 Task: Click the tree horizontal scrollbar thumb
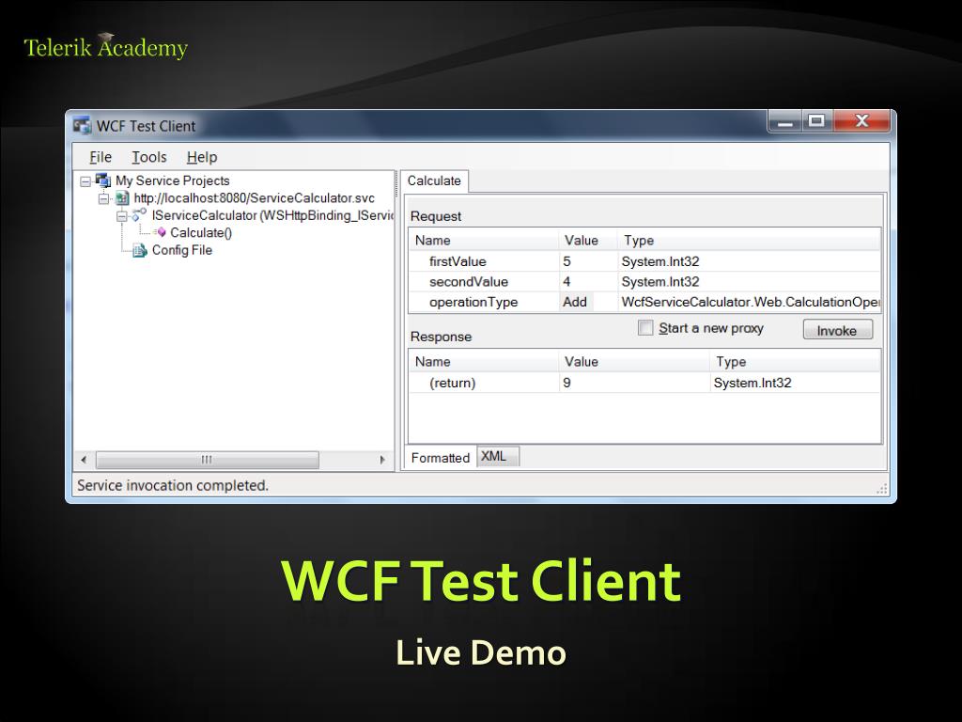[208, 459]
